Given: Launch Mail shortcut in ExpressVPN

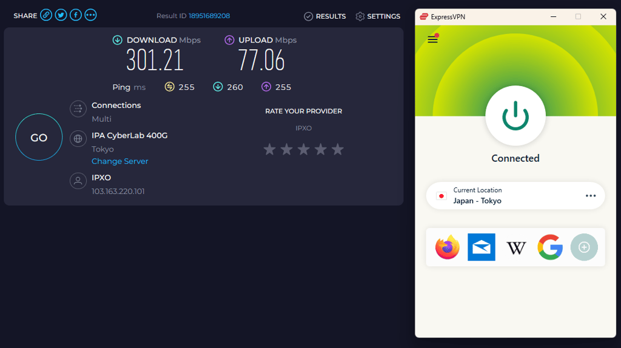Looking at the screenshot, I should pyautogui.click(x=481, y=247).
